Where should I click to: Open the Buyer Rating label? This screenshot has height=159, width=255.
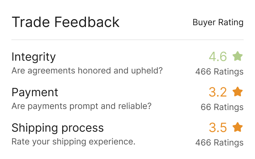pos(218,23)
